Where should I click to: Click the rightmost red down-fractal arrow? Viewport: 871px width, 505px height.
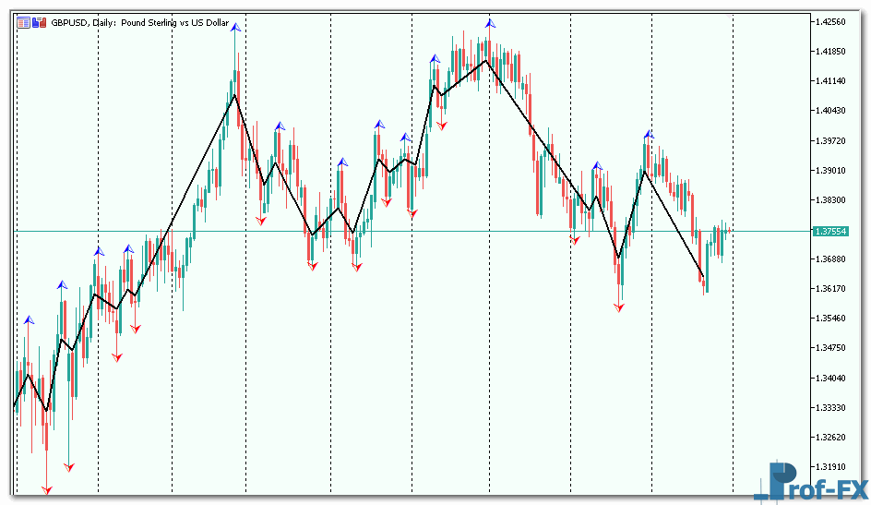(x=619, y=307)
